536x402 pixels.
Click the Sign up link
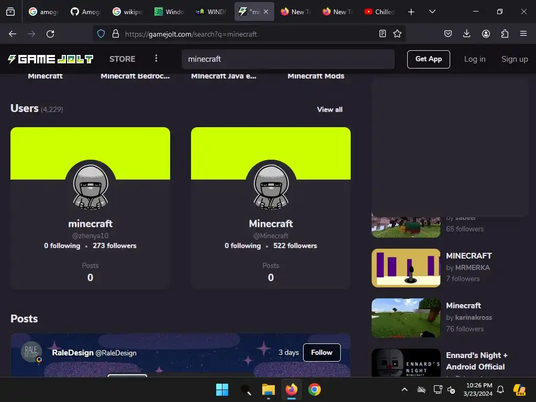click(515, 59)
